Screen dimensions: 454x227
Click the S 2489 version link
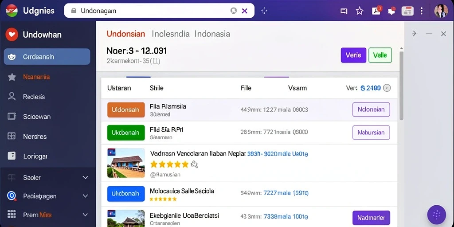(371, 88)
